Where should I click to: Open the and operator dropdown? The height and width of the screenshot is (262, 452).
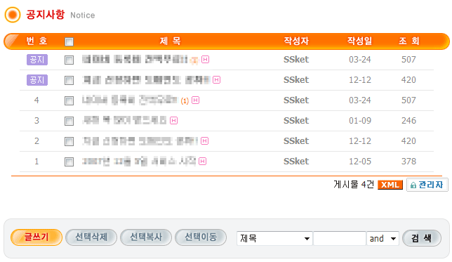[383, 238]
